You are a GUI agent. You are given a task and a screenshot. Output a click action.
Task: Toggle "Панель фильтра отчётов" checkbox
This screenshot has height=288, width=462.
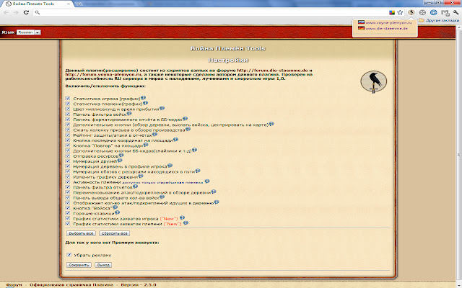point(68,189)
